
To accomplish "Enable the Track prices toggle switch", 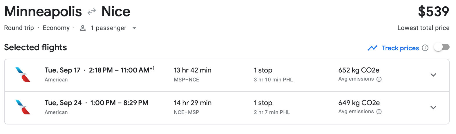I will (441, 47).
